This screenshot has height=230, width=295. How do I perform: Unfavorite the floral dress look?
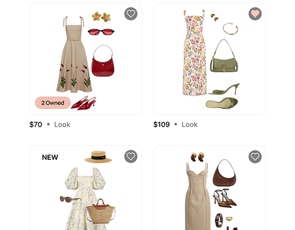point(255,14)
